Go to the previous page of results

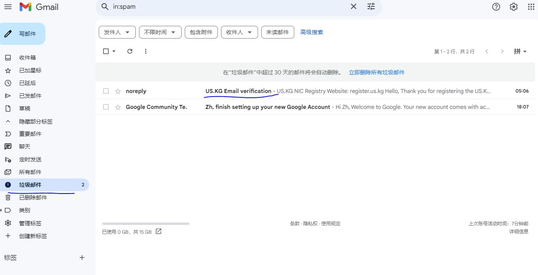(487, 51)
